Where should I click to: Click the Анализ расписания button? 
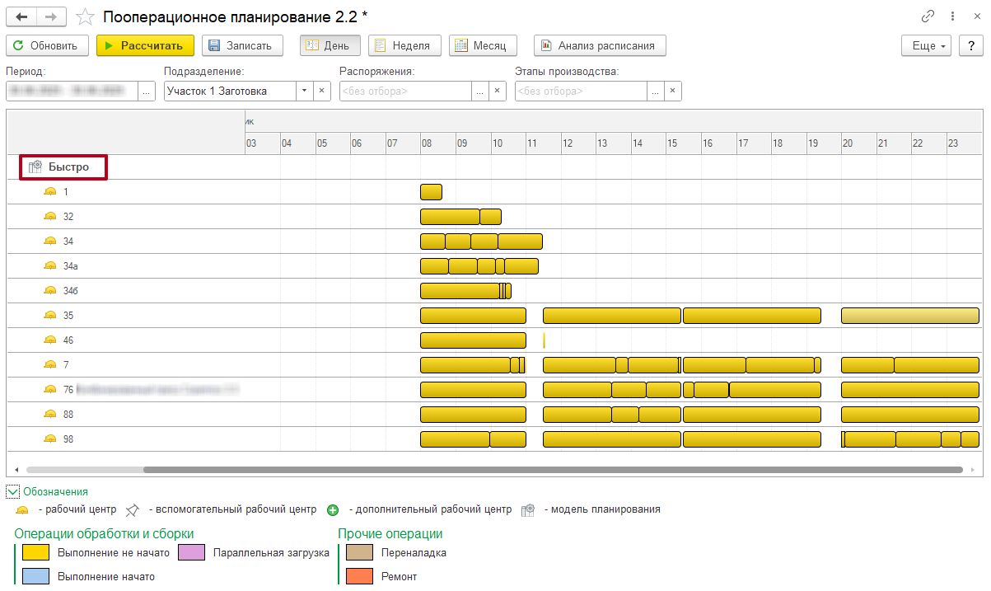coord(599,46)
